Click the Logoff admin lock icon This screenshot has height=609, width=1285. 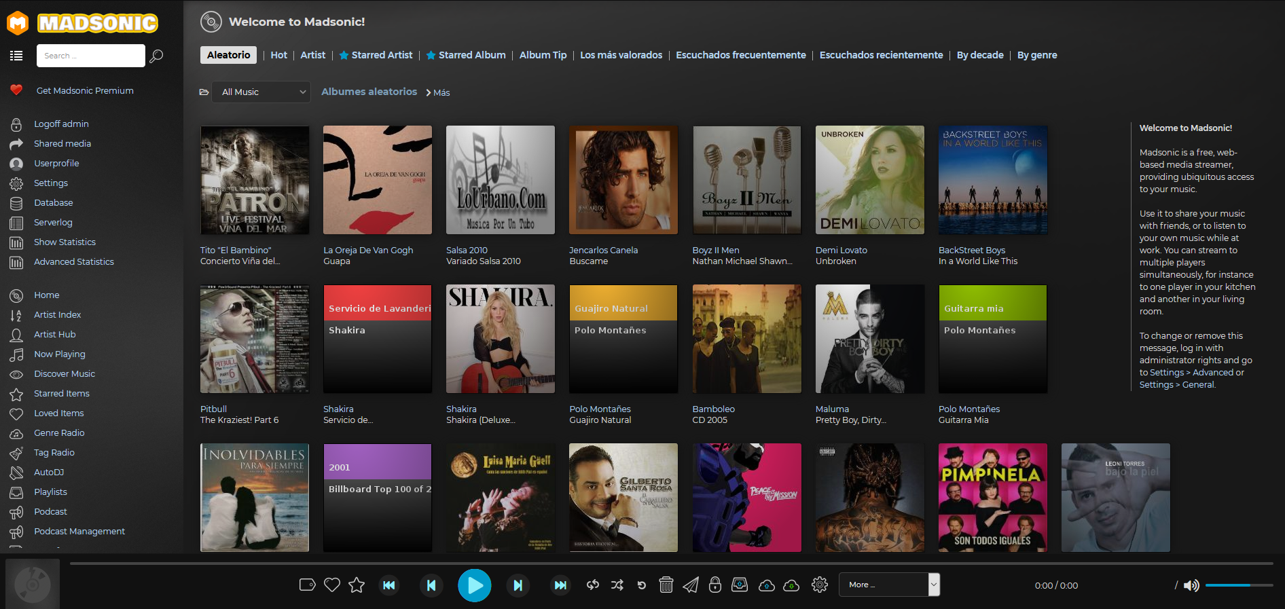[16, 124]
